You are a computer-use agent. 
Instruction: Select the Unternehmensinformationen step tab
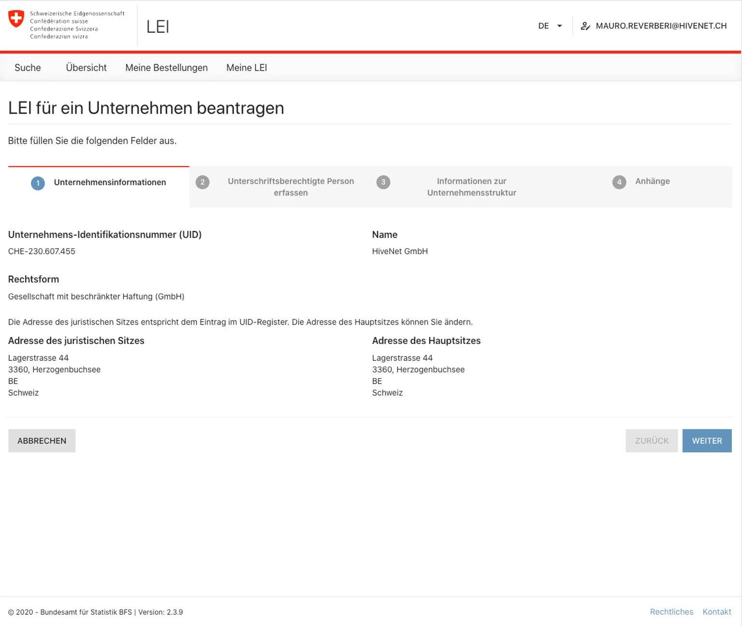click(x=110, y=183)
